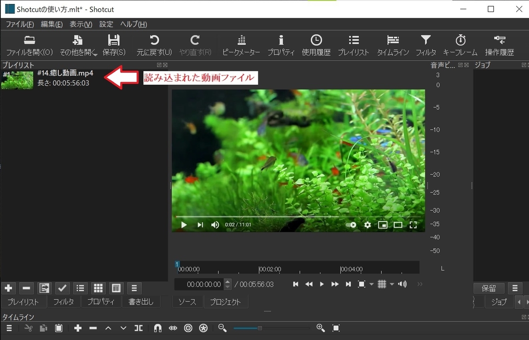Open player zoom dropdown arrow
The width and height of the screenshot is (529, 340).
point(371,284)
